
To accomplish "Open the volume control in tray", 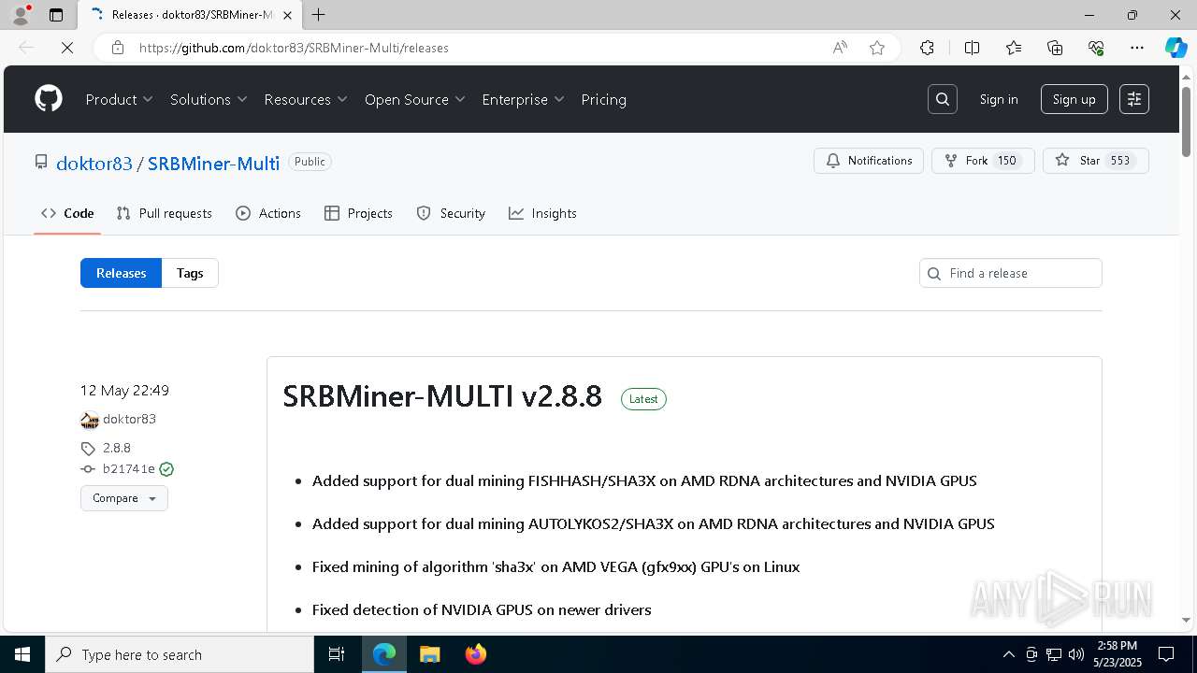I will (1076, 654).
